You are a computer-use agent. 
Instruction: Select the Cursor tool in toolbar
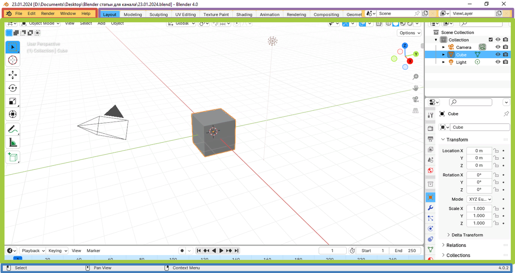click(12, 60)
